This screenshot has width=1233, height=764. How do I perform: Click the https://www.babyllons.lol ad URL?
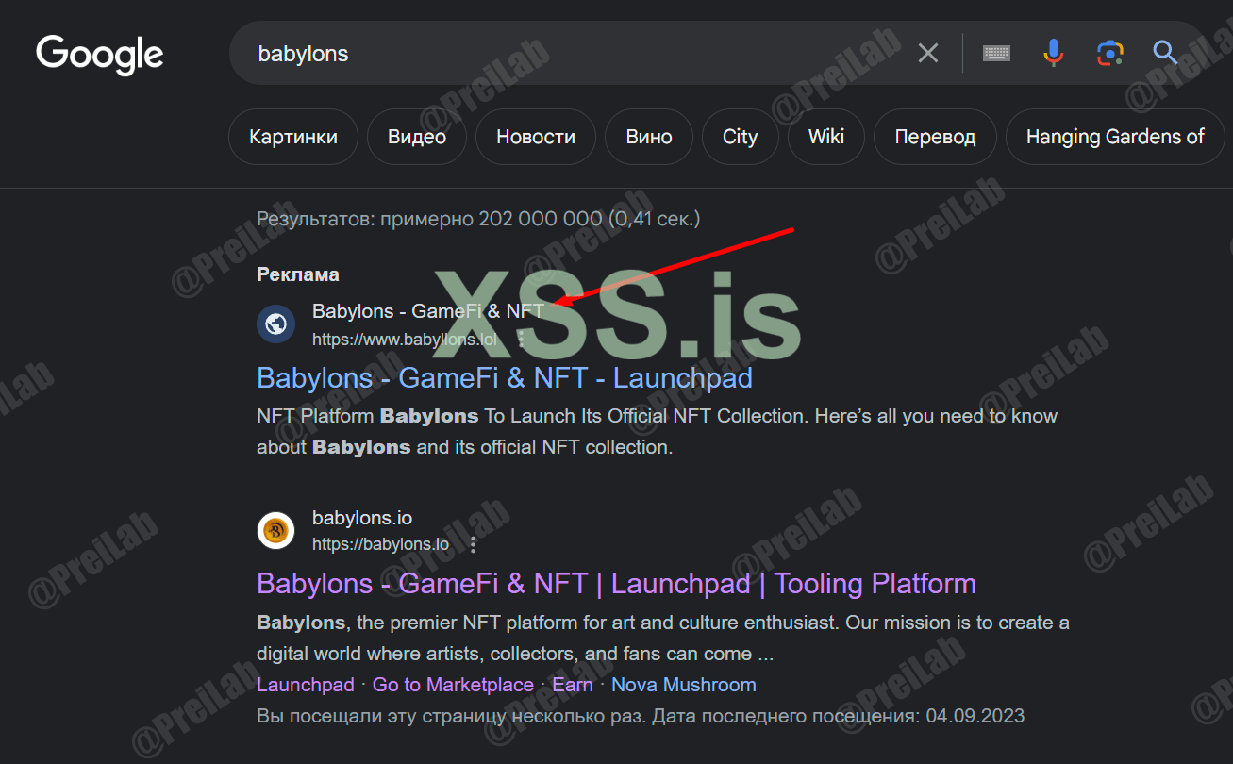click(405, 340)
